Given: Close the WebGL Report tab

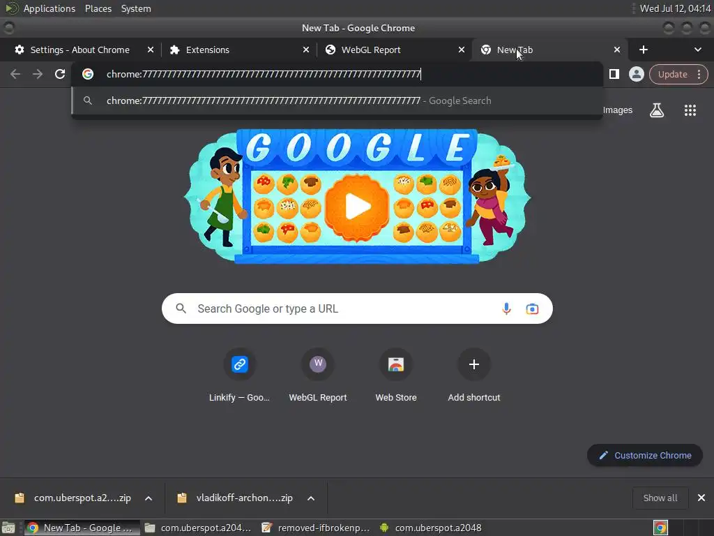Looking at the screenshot, I should tap(462, 50).
